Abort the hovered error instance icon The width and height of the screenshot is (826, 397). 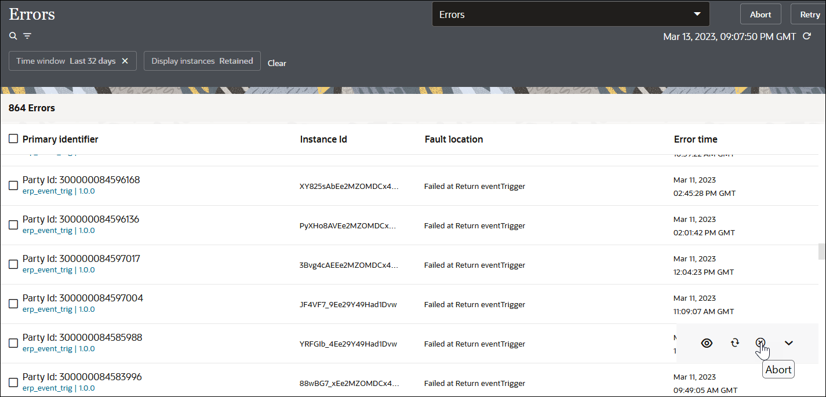tap(760, 343)
